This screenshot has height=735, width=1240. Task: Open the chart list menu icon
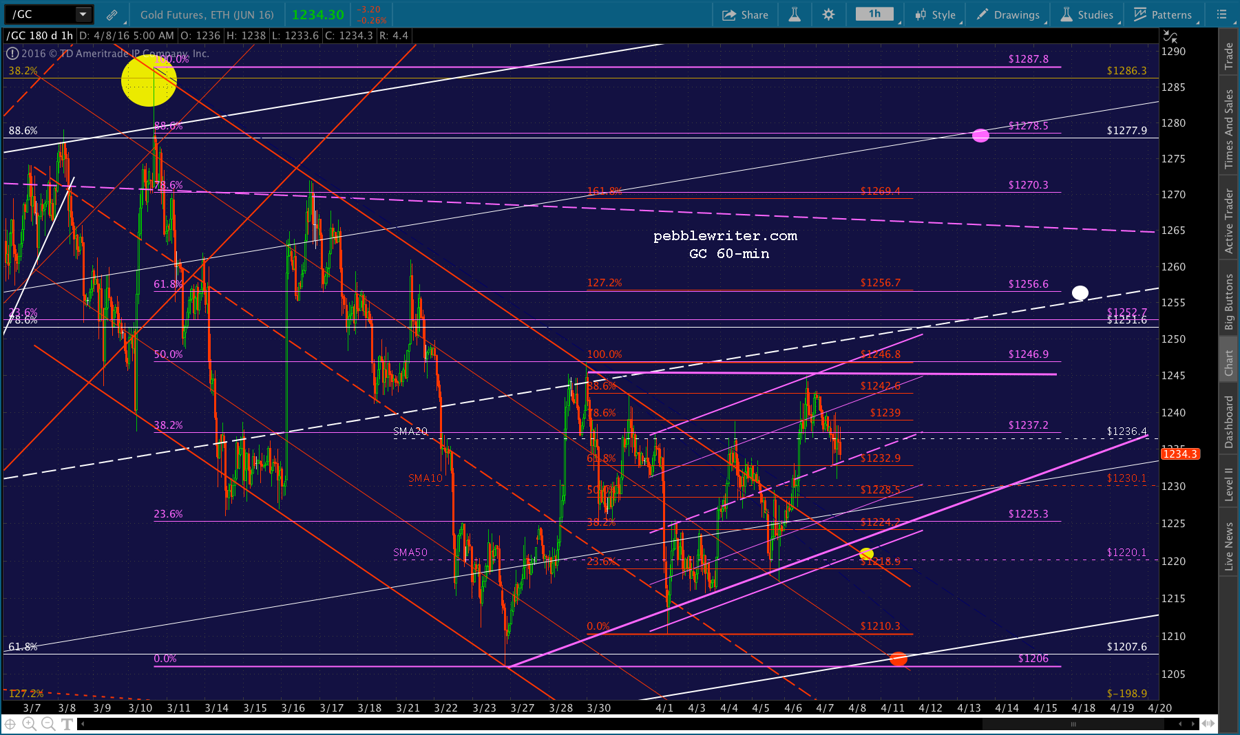(x=1222, y=14)
